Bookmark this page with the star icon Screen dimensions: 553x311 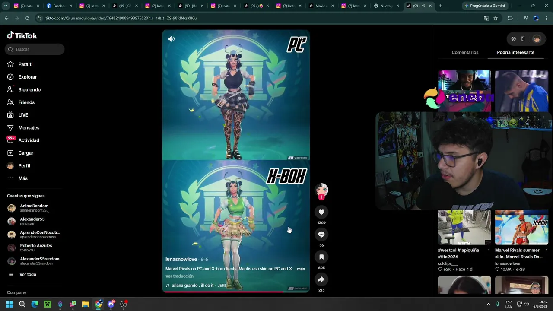coord(496,18)
